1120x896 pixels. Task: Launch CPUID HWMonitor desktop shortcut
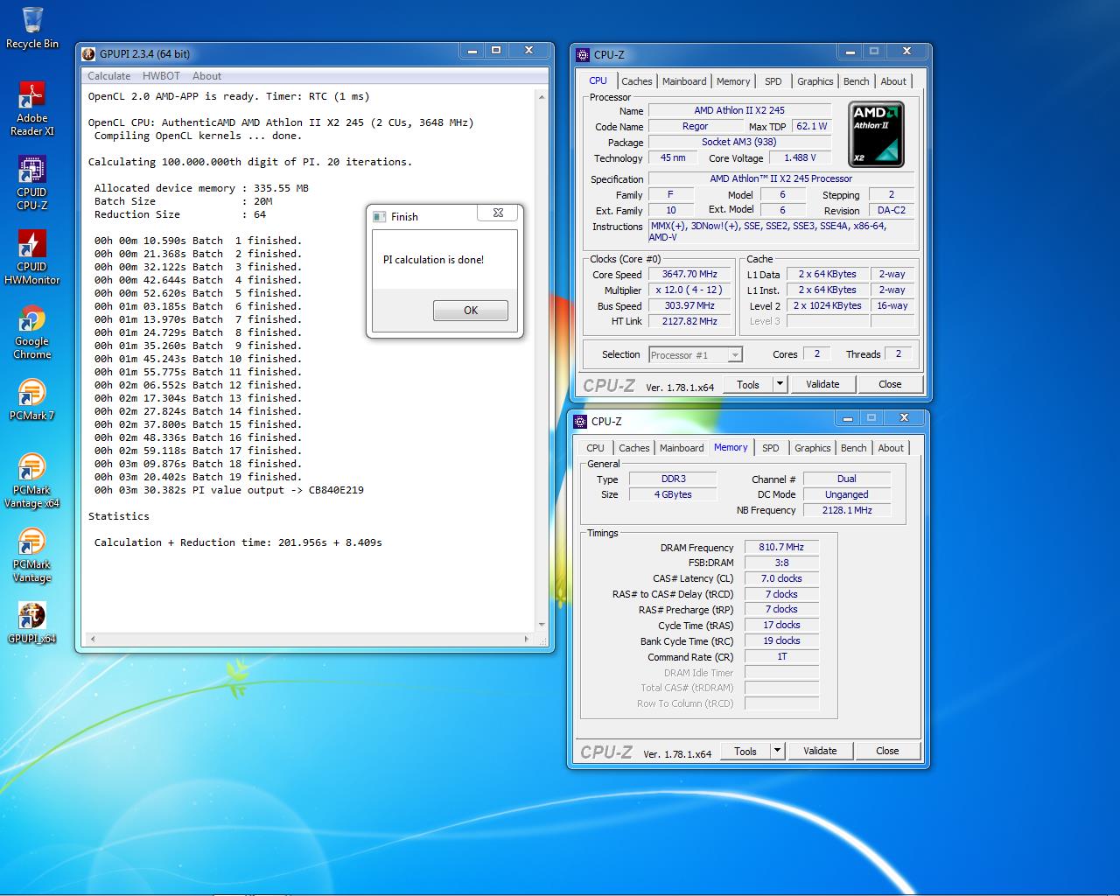[32, 257]
